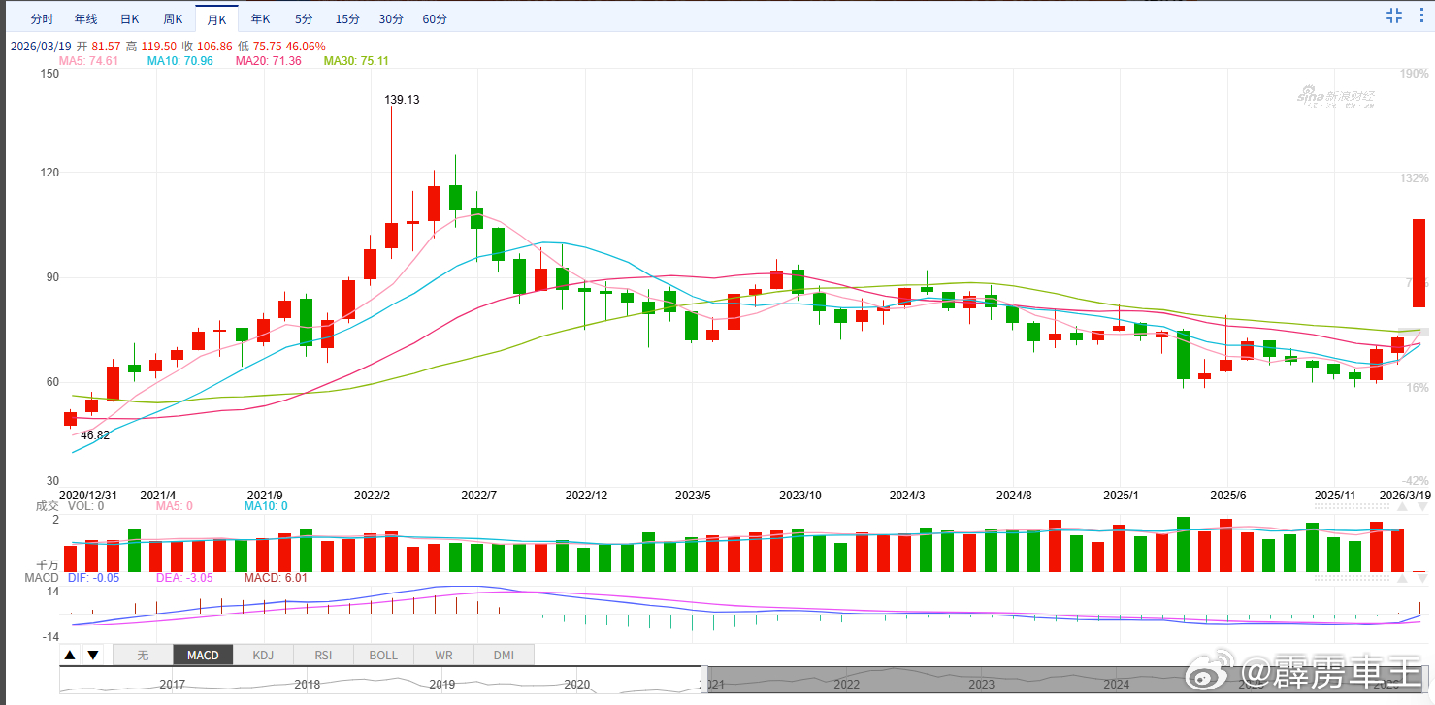This screenshot has width=1435, height=705.
Task: Click the down arrow beside indicator tabs
Action: 93,655
